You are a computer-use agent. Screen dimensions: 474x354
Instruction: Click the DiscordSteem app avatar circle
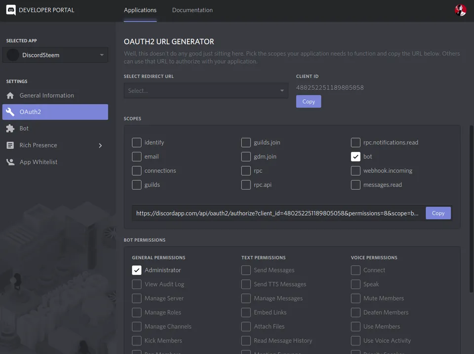coord(13,55)
